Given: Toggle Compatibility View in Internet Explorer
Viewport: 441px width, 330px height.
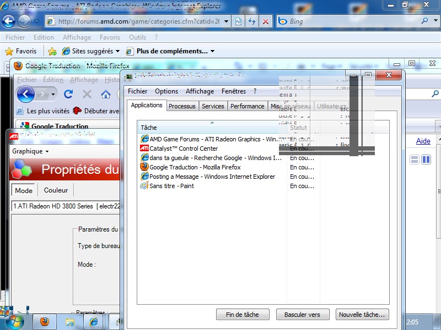Looking at the screenshot, I should 238,21.
